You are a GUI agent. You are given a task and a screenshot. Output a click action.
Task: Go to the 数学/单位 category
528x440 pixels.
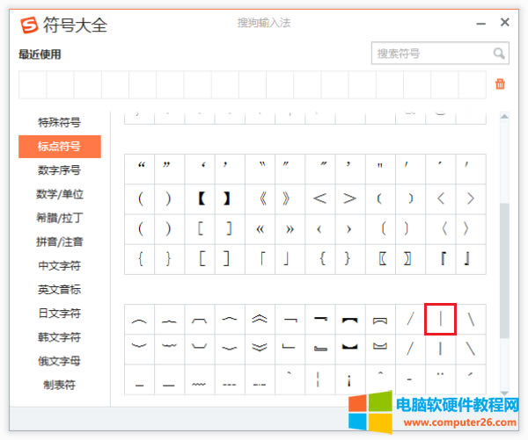59,194
